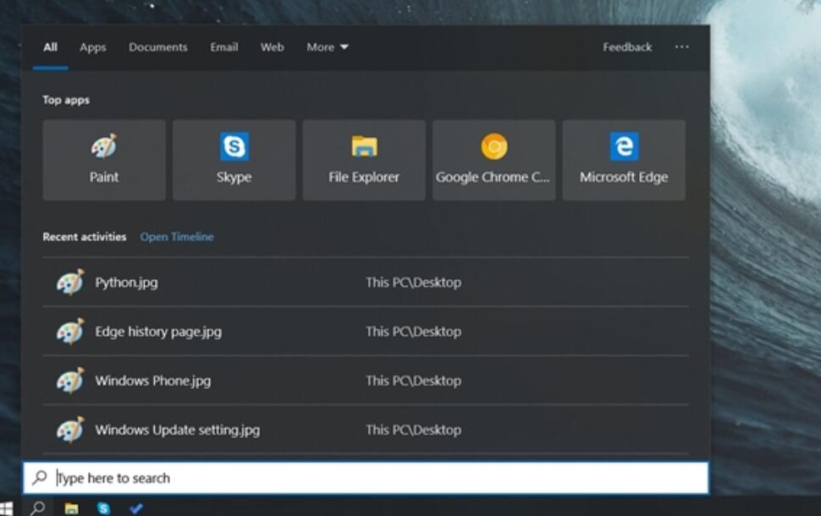This screenshot has width=821, height=516.
Task: Click the blue checkmark taskbar icon
Action: point(135,508)
